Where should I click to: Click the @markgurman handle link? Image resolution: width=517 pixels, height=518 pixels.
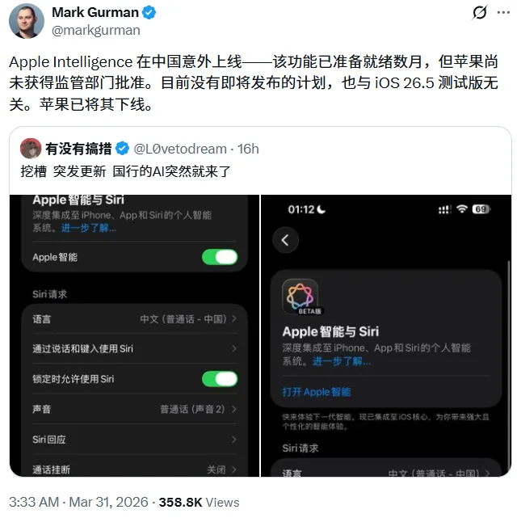tap(96, 31)
